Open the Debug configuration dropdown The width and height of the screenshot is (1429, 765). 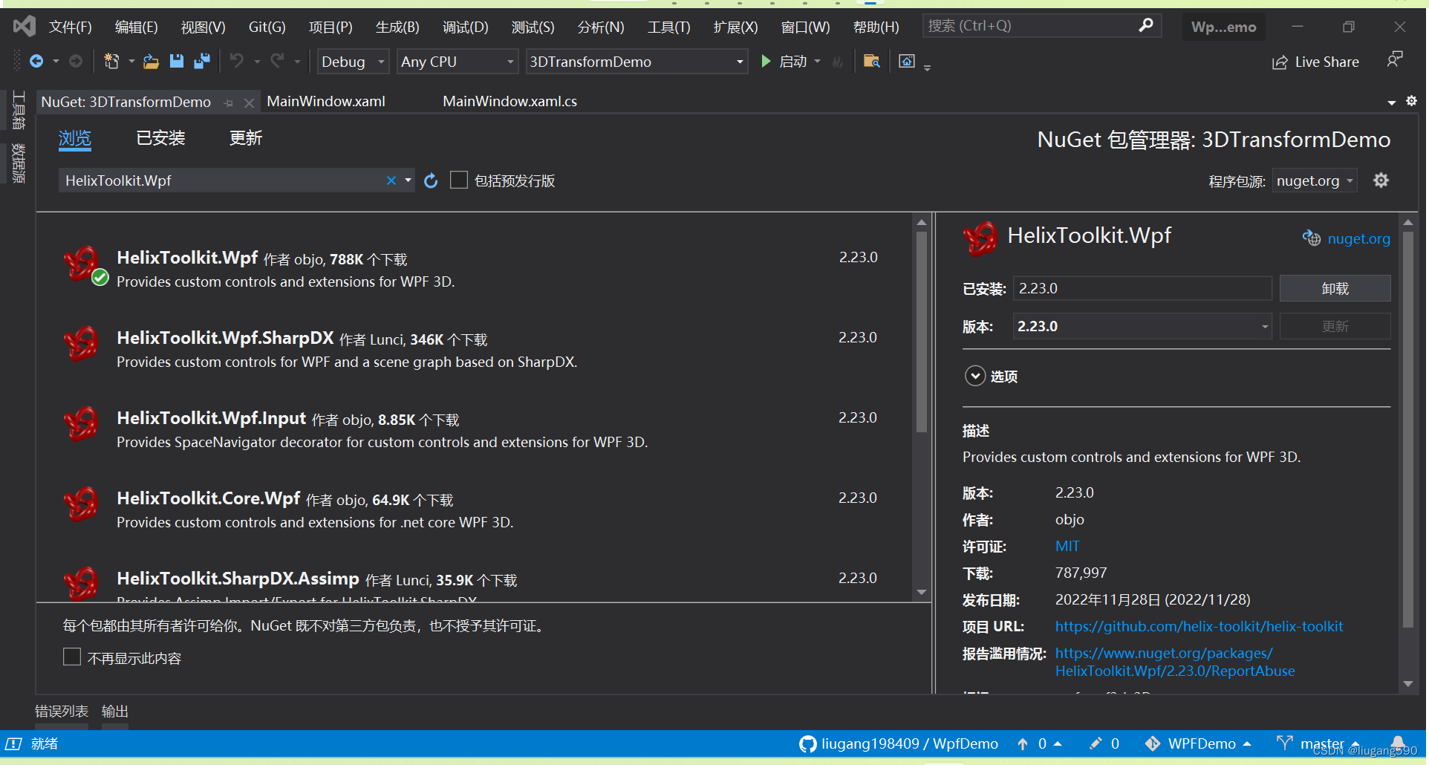coord(352,62)
